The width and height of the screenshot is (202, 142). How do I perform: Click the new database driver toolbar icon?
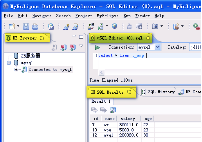pyautogui.click(x=176, y=26)
